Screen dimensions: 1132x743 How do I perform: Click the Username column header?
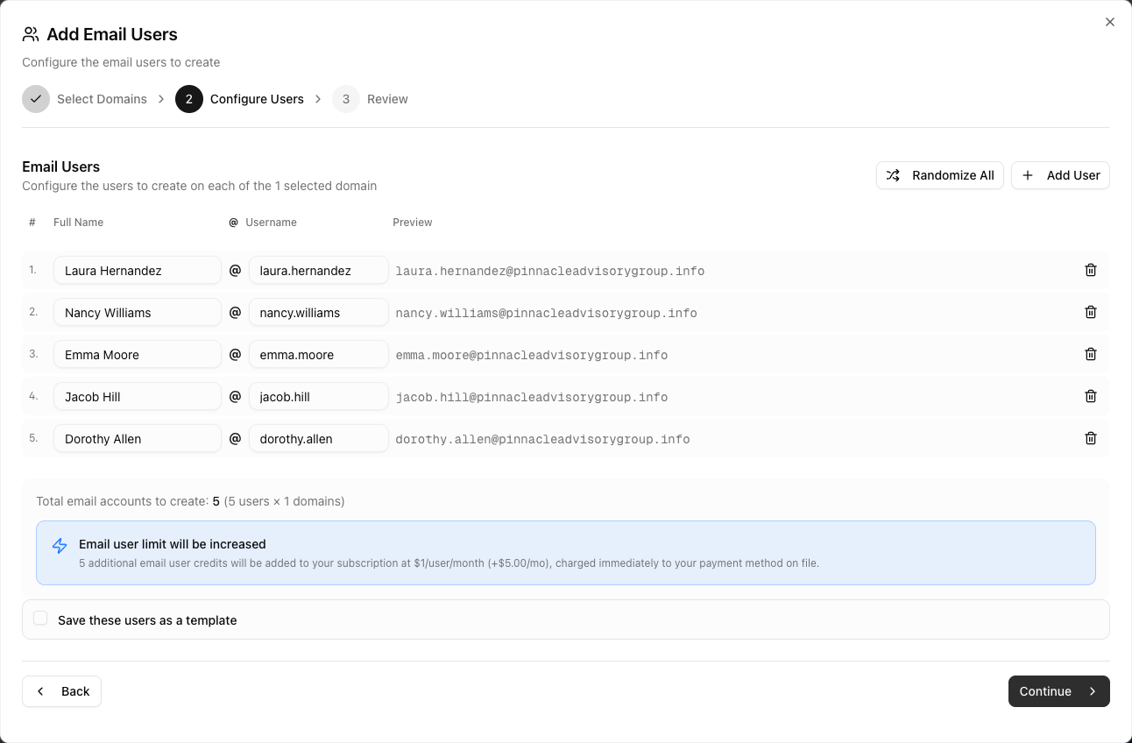(271, 223)
